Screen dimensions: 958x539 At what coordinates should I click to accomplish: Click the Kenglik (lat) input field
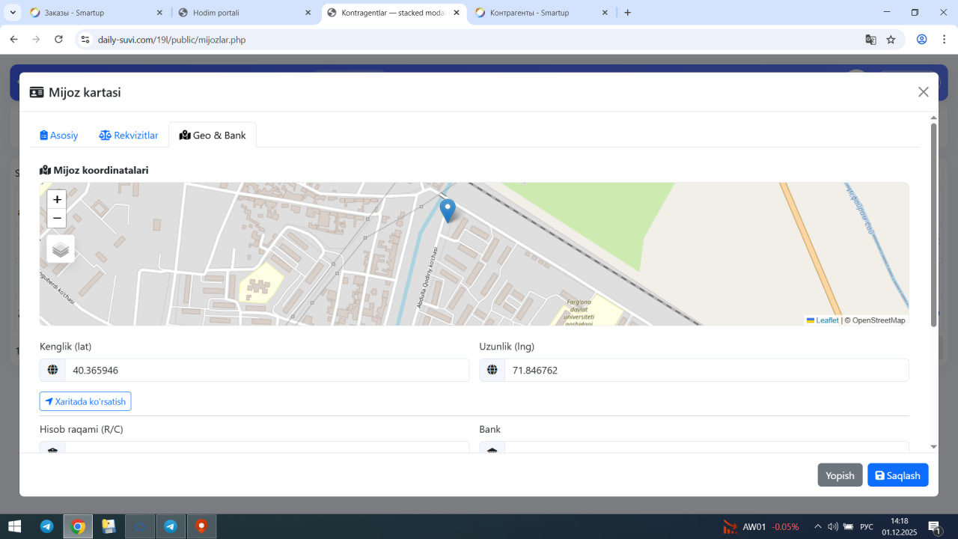[267, 370]
